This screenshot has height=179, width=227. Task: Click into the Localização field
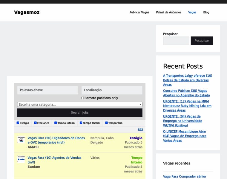pos(112,90)
